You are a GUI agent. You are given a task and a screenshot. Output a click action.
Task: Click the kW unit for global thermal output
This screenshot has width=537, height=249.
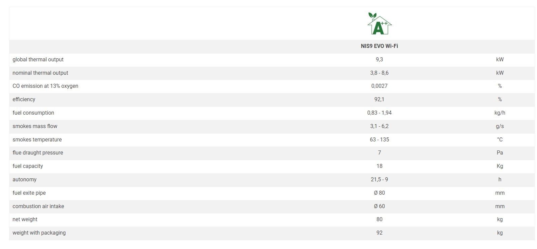click(x=499, y=60)
